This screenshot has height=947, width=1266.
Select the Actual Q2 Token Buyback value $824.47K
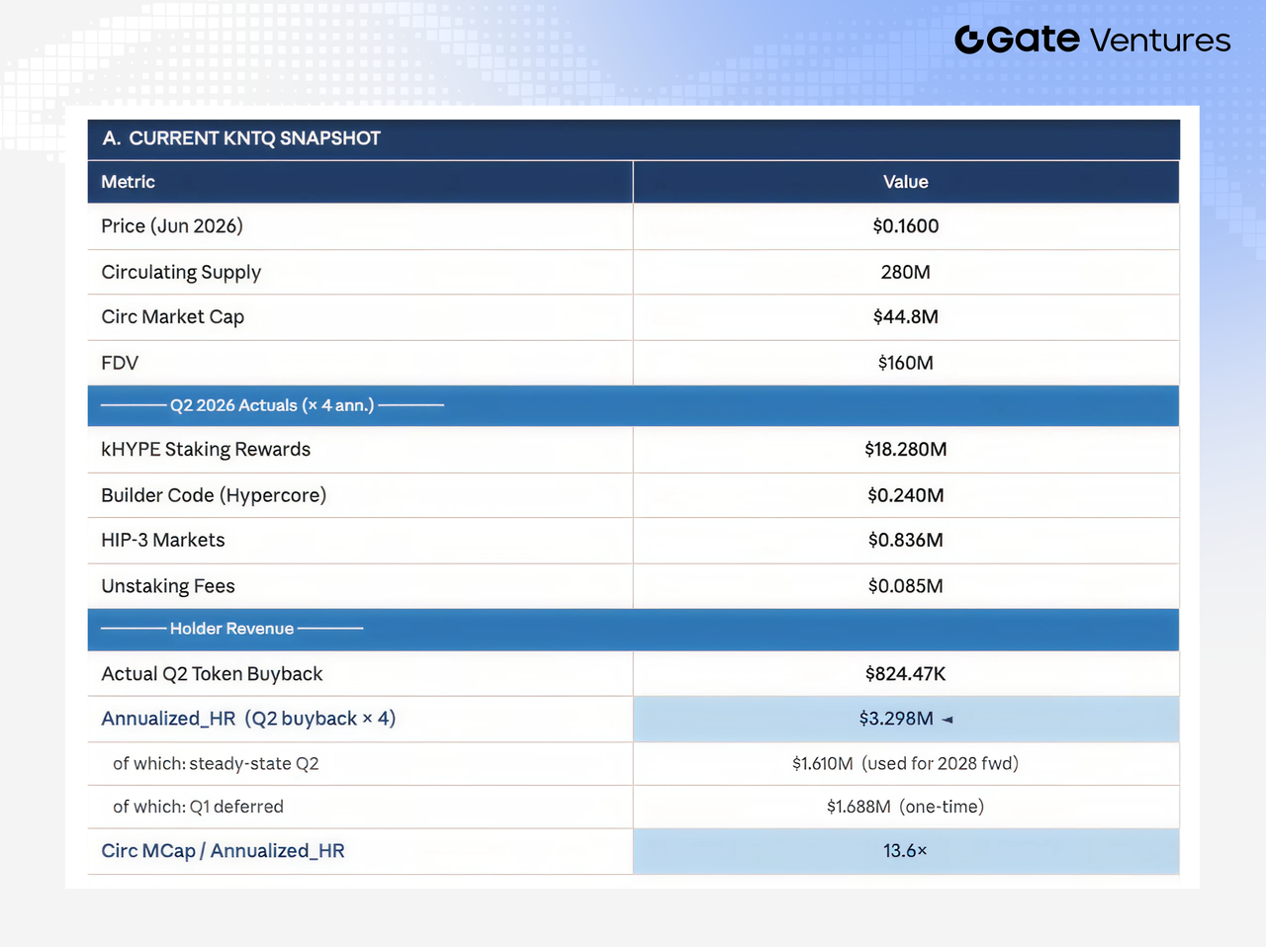(906, 674)
